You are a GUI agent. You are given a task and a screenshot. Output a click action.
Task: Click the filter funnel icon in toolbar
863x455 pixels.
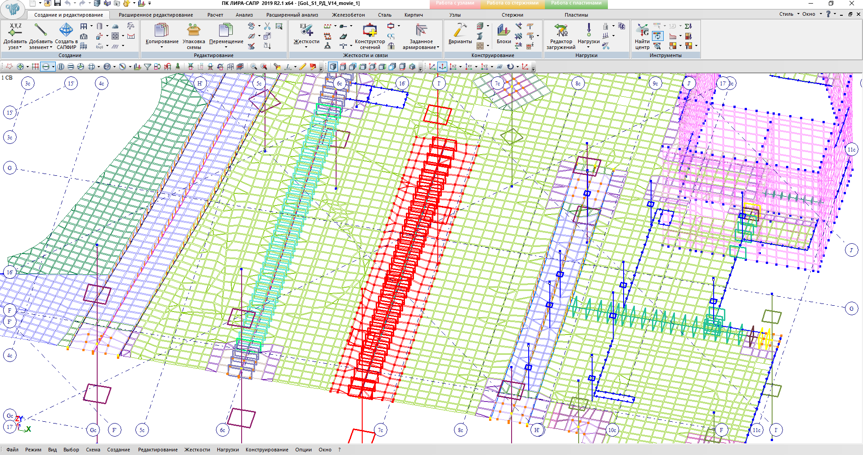148,67
